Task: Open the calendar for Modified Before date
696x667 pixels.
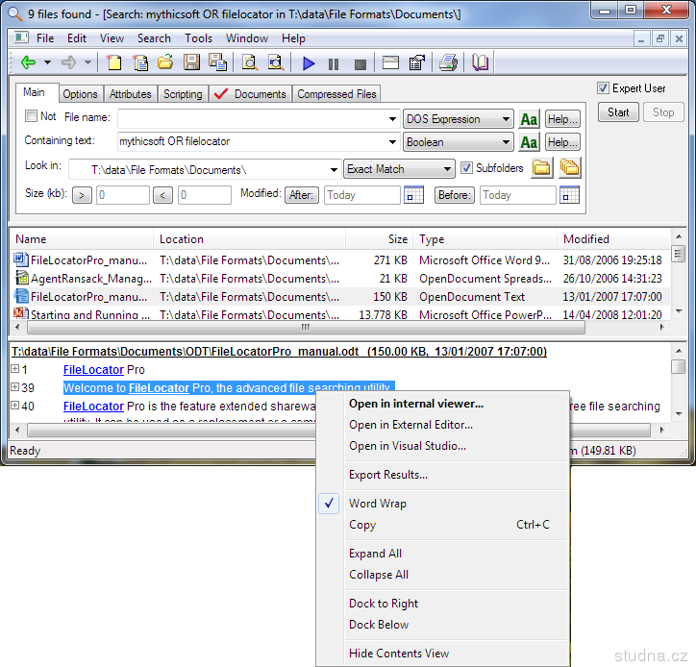Action: [569, 195]
